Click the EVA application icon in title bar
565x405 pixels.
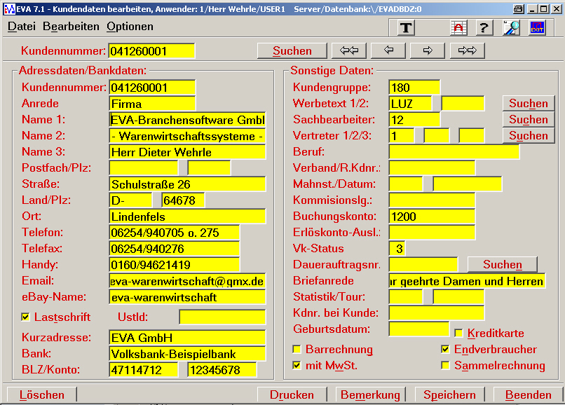click(x=9, y=9)
